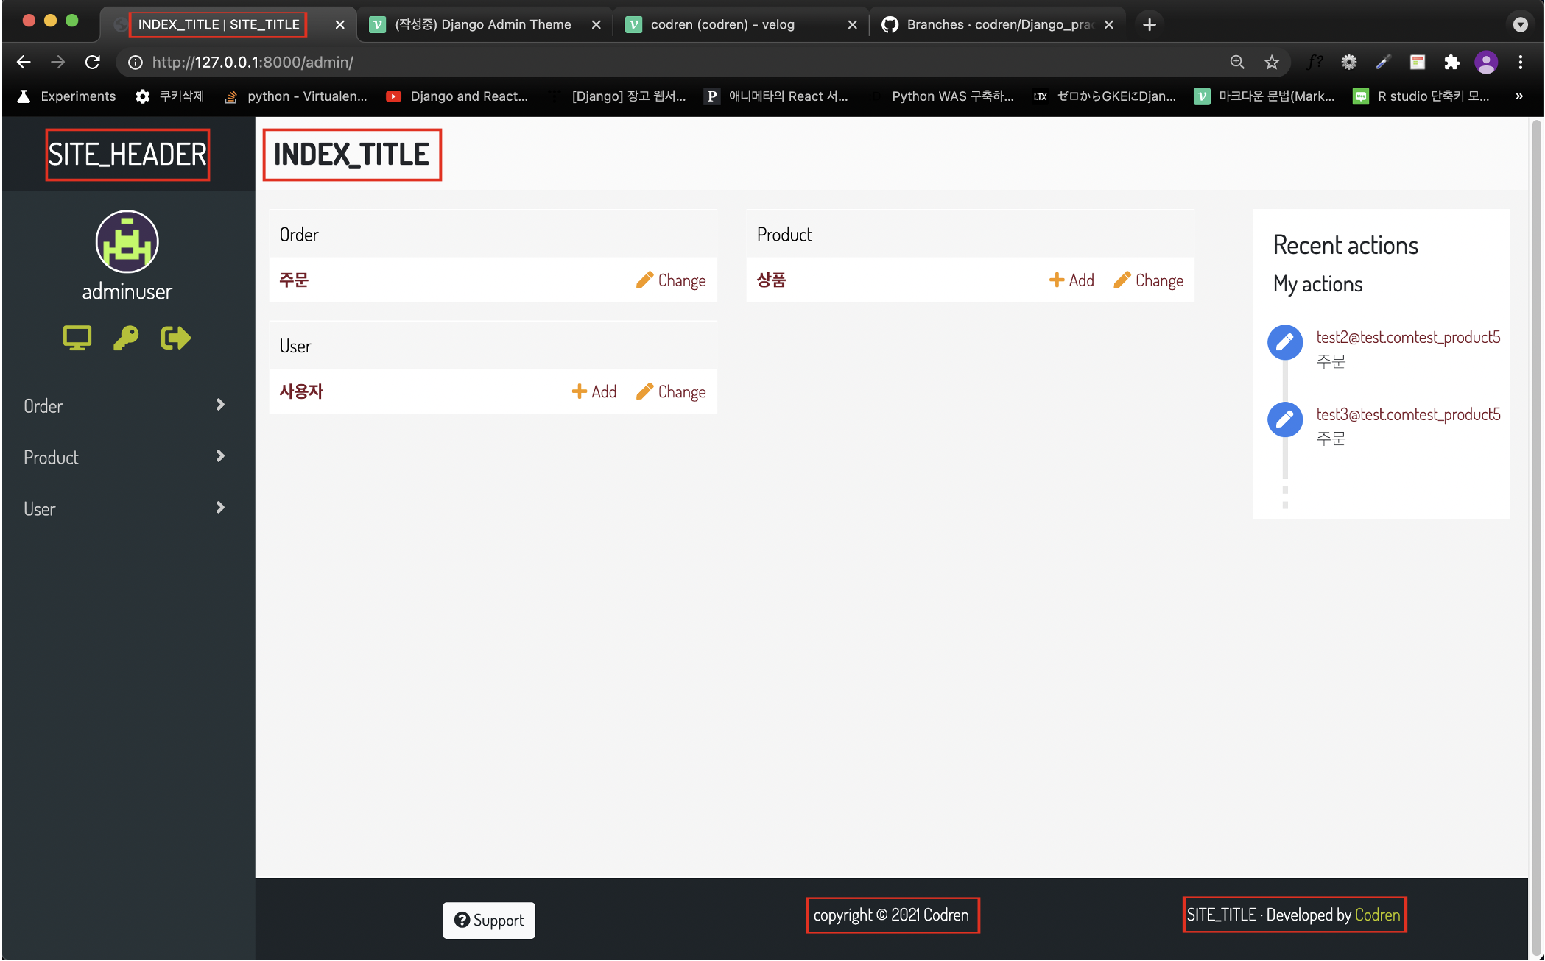The height and width of the screenshot is (961, 1545).
Task: Select the GitHub icon on Branches tab
Action: tap(890, 24)
